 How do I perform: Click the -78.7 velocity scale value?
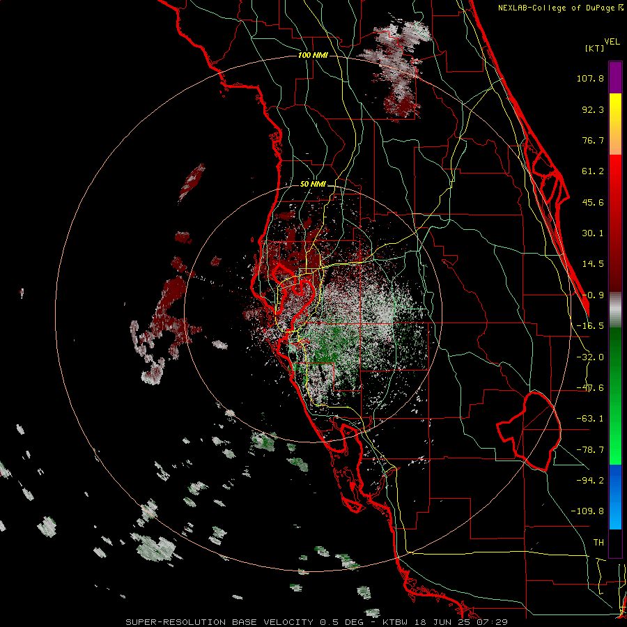590,450
